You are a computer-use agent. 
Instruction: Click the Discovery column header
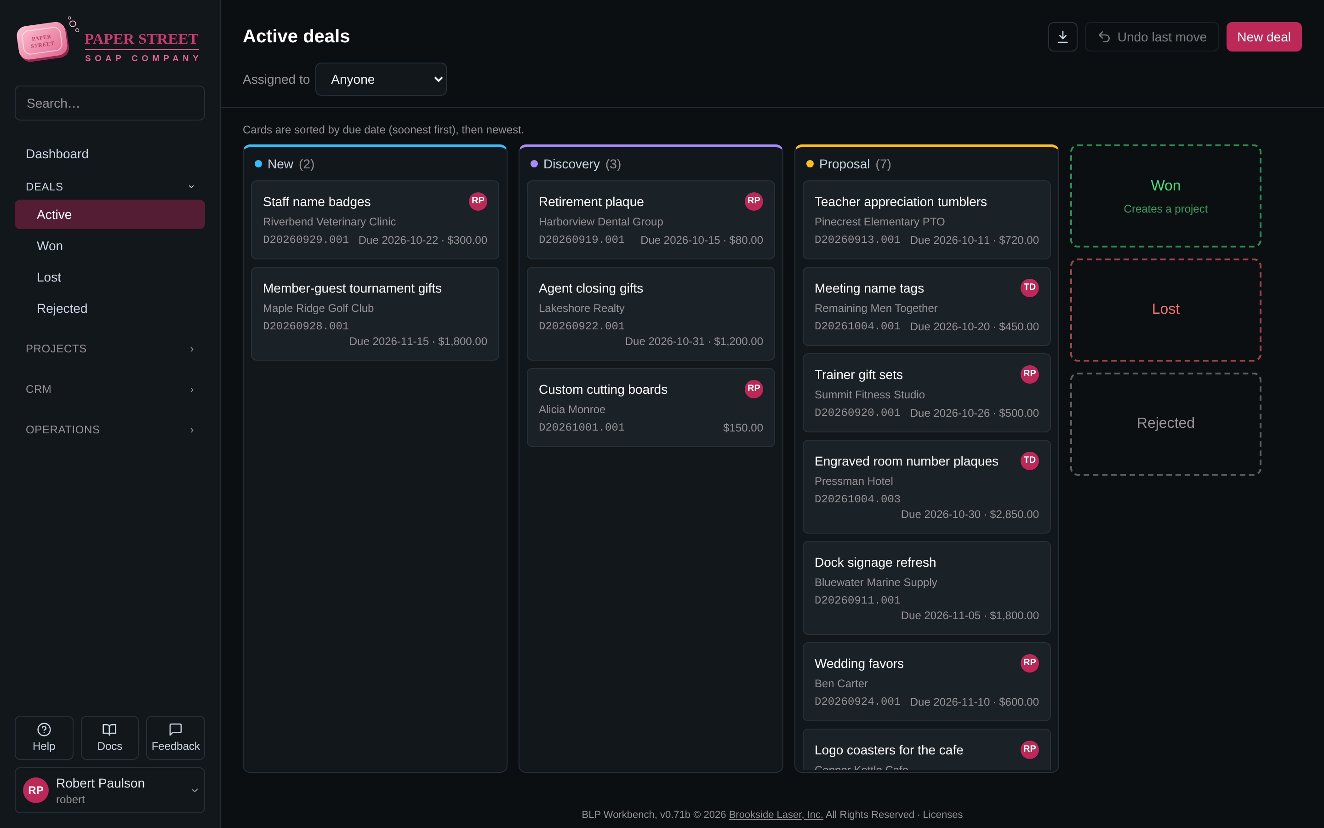tap(651, 164)
